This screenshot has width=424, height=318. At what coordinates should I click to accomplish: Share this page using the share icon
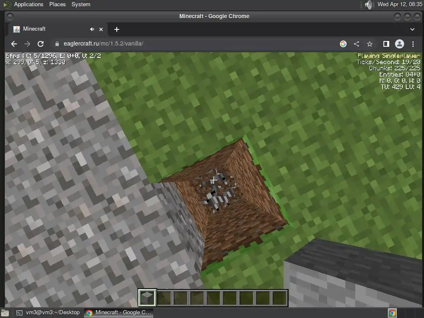coord(357,44)
